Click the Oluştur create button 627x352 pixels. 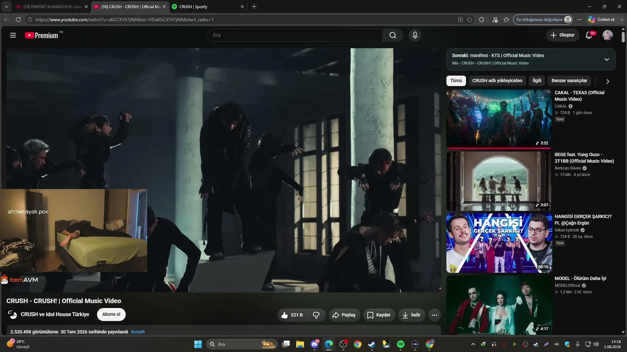[x=562, y=35]
